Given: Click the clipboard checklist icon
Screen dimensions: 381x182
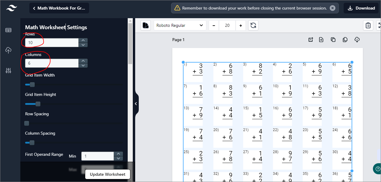Looking at the screenshot, I should (368, 25).
